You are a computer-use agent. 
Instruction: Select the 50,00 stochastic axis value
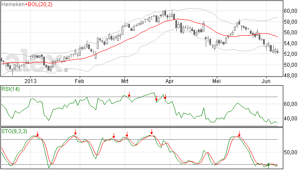(x=291, y=152)
